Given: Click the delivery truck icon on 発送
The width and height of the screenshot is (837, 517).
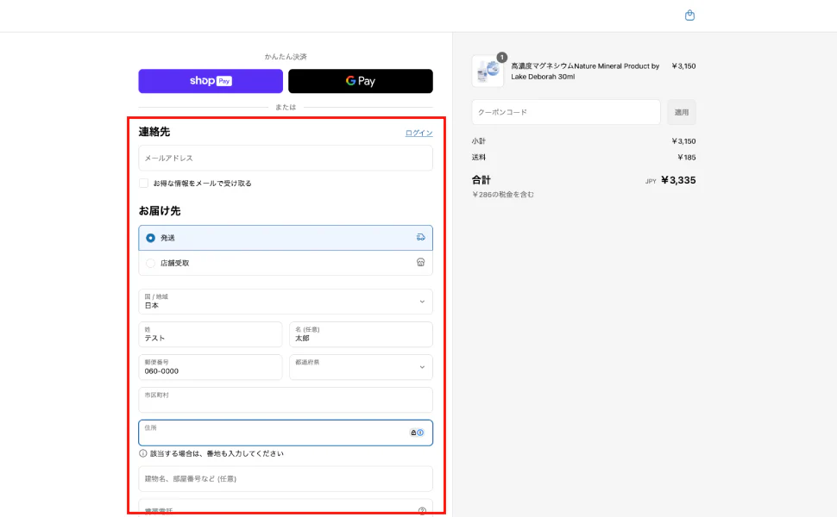Looking at the screenshot, I should 421,237.
